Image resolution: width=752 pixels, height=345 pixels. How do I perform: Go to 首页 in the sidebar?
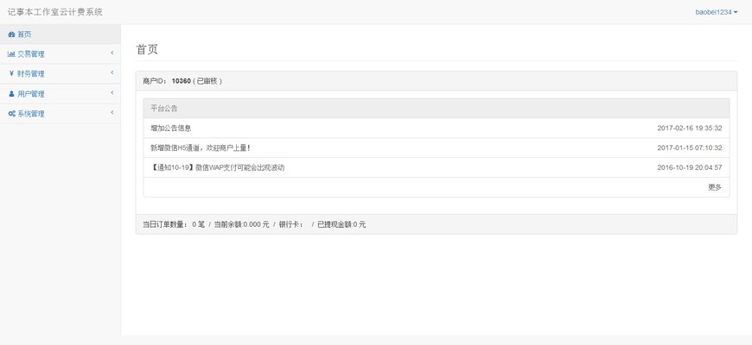click(60, 34)
